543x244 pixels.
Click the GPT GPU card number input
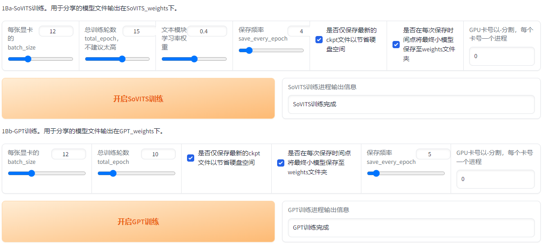495,179
